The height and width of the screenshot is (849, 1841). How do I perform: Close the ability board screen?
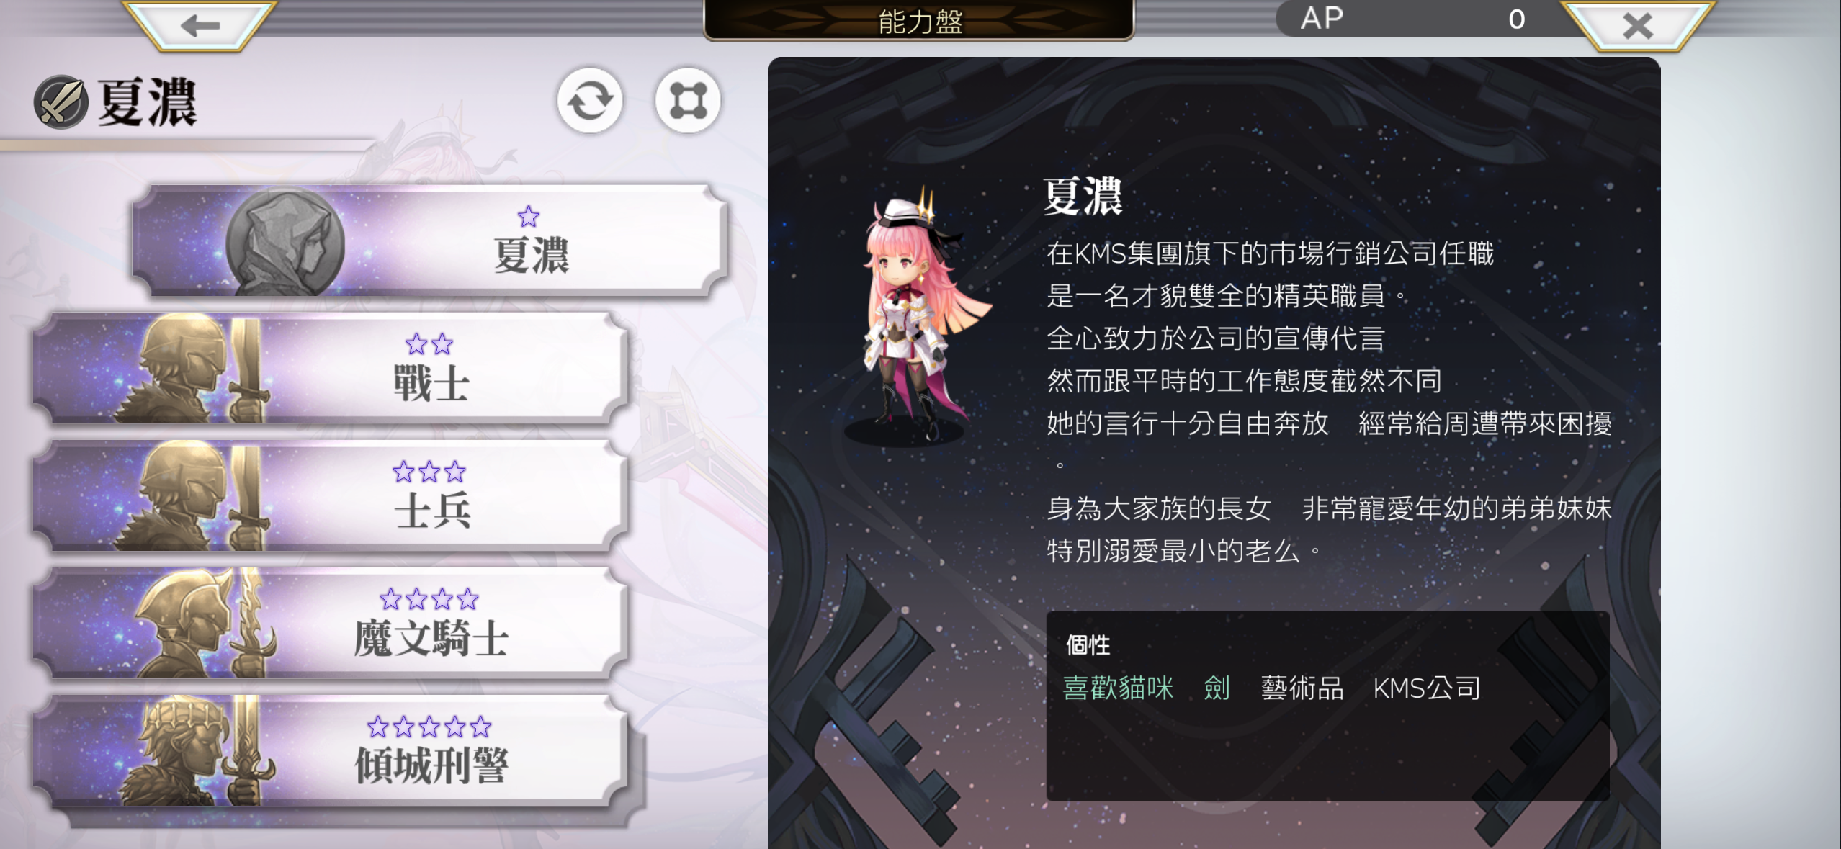[1637, 25]
